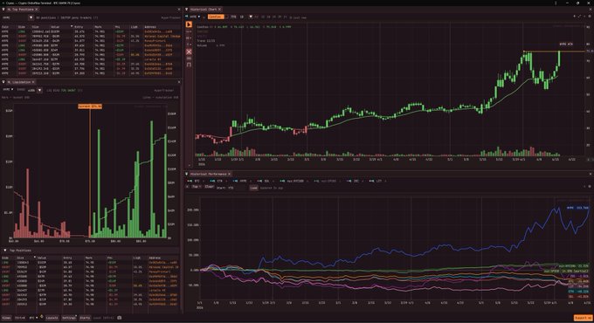The width and height of the screenshot is (594, 323).
Task: Toggle ETH series in Historical Performance
Action: 217,181
